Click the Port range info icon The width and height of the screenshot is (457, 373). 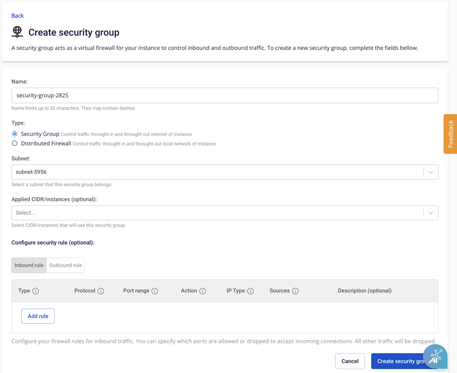[155, 291]
